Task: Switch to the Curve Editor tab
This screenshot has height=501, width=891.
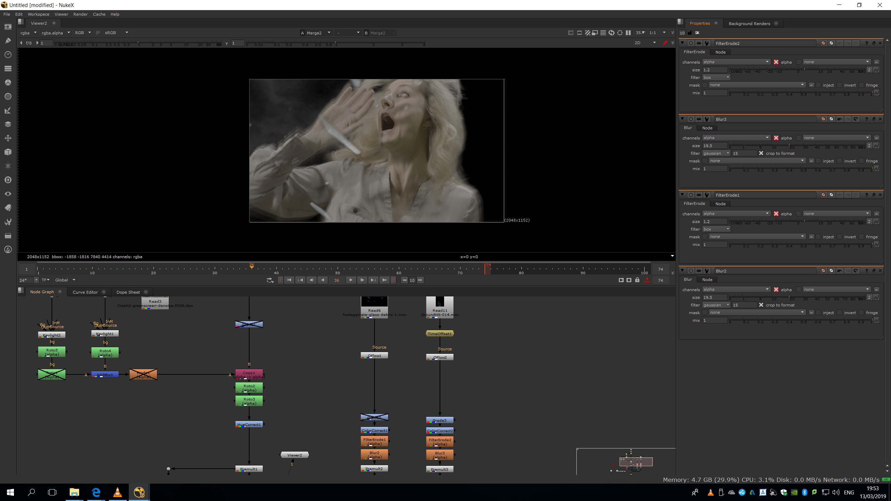Action: click(x=85, y=292)
